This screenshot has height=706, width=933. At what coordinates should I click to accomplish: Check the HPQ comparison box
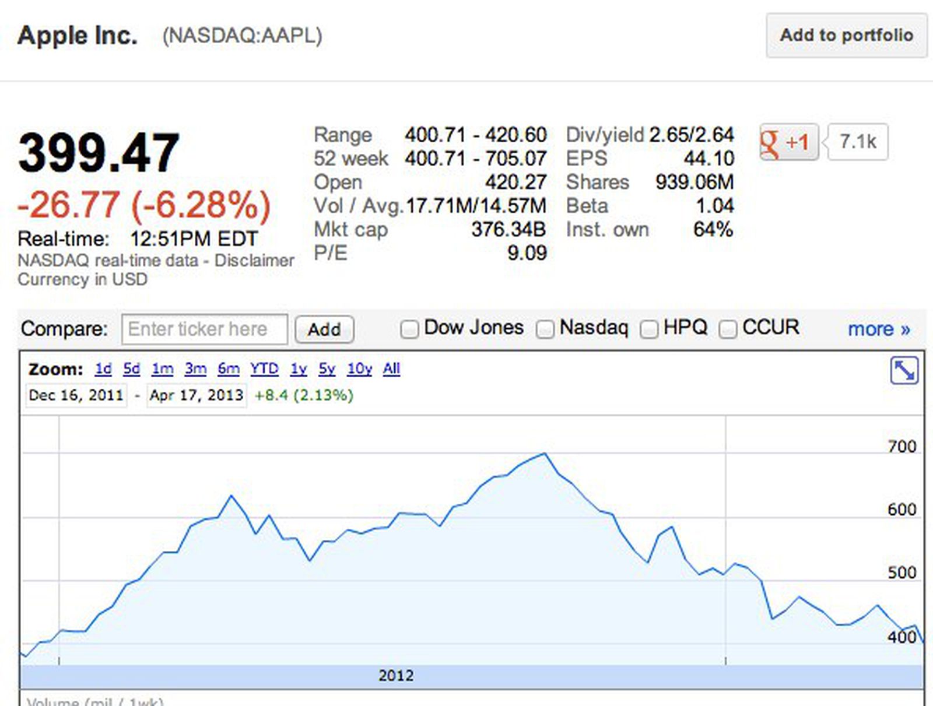pyautogui.click(x=648, y=329)
